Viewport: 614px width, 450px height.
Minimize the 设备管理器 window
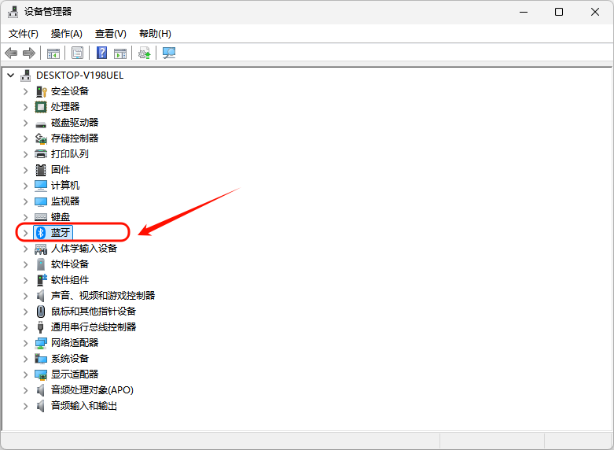pyautogui.click(x=524, y=12)
